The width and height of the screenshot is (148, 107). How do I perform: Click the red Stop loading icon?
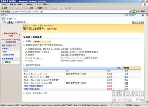pyautogui.click(x=17, y=8)
